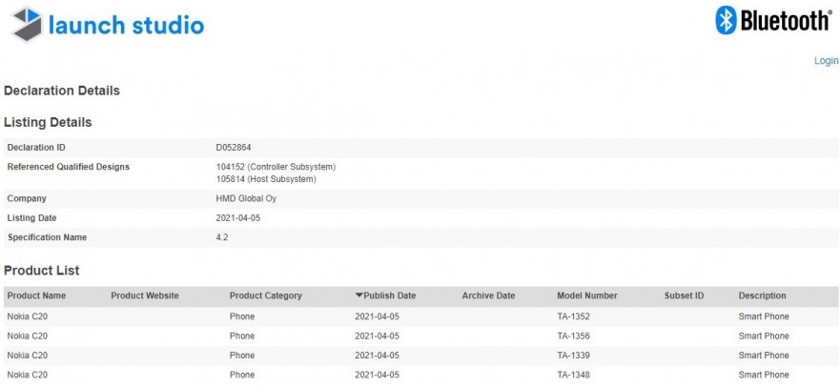840x387 pixels.
Task: Sort by Description column header
Action: (x=762, y=295)
